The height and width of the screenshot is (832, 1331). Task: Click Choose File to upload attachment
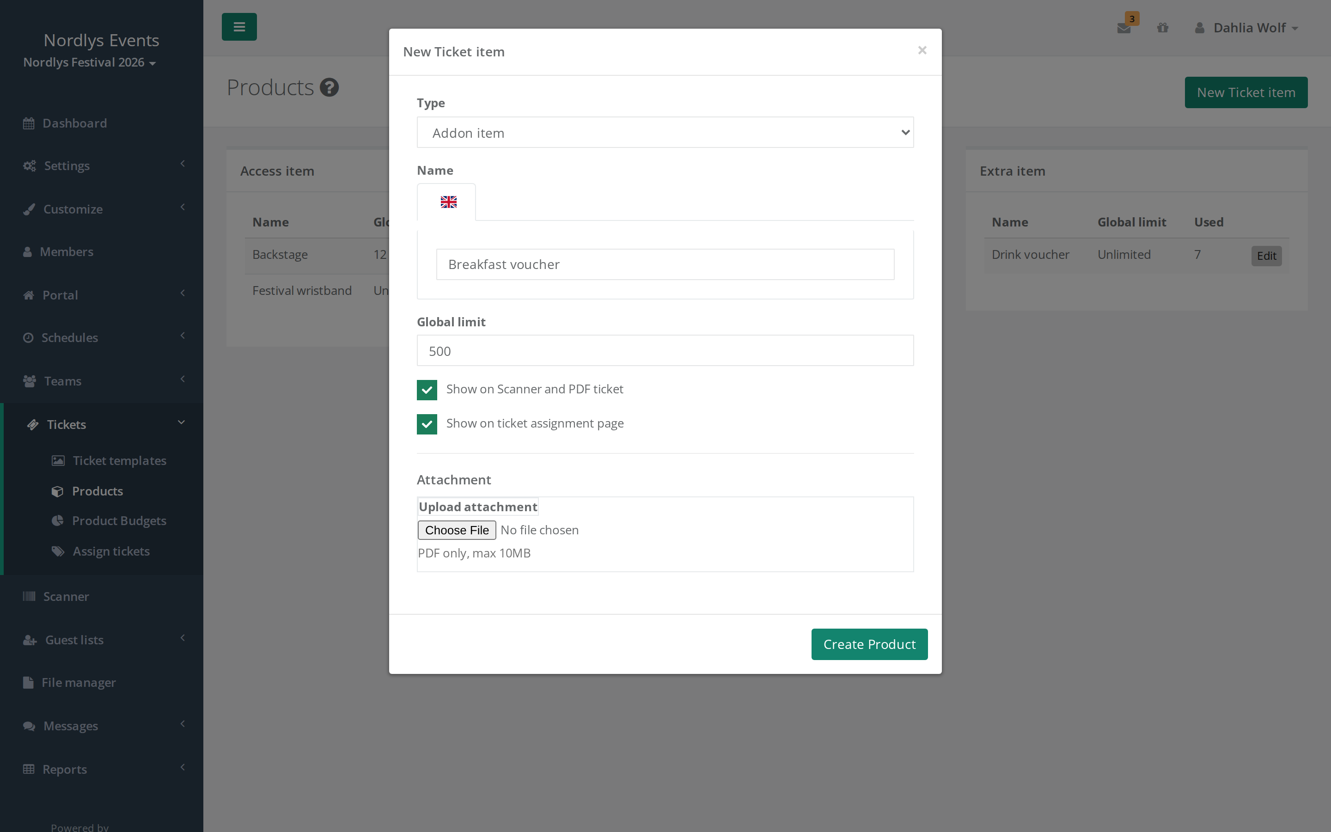pyautogui.click(x=457, y=530)
